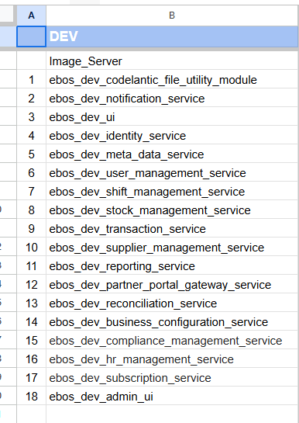Select column B header
Viewport: 299px width, 423px height.
[x=172, y=16]
